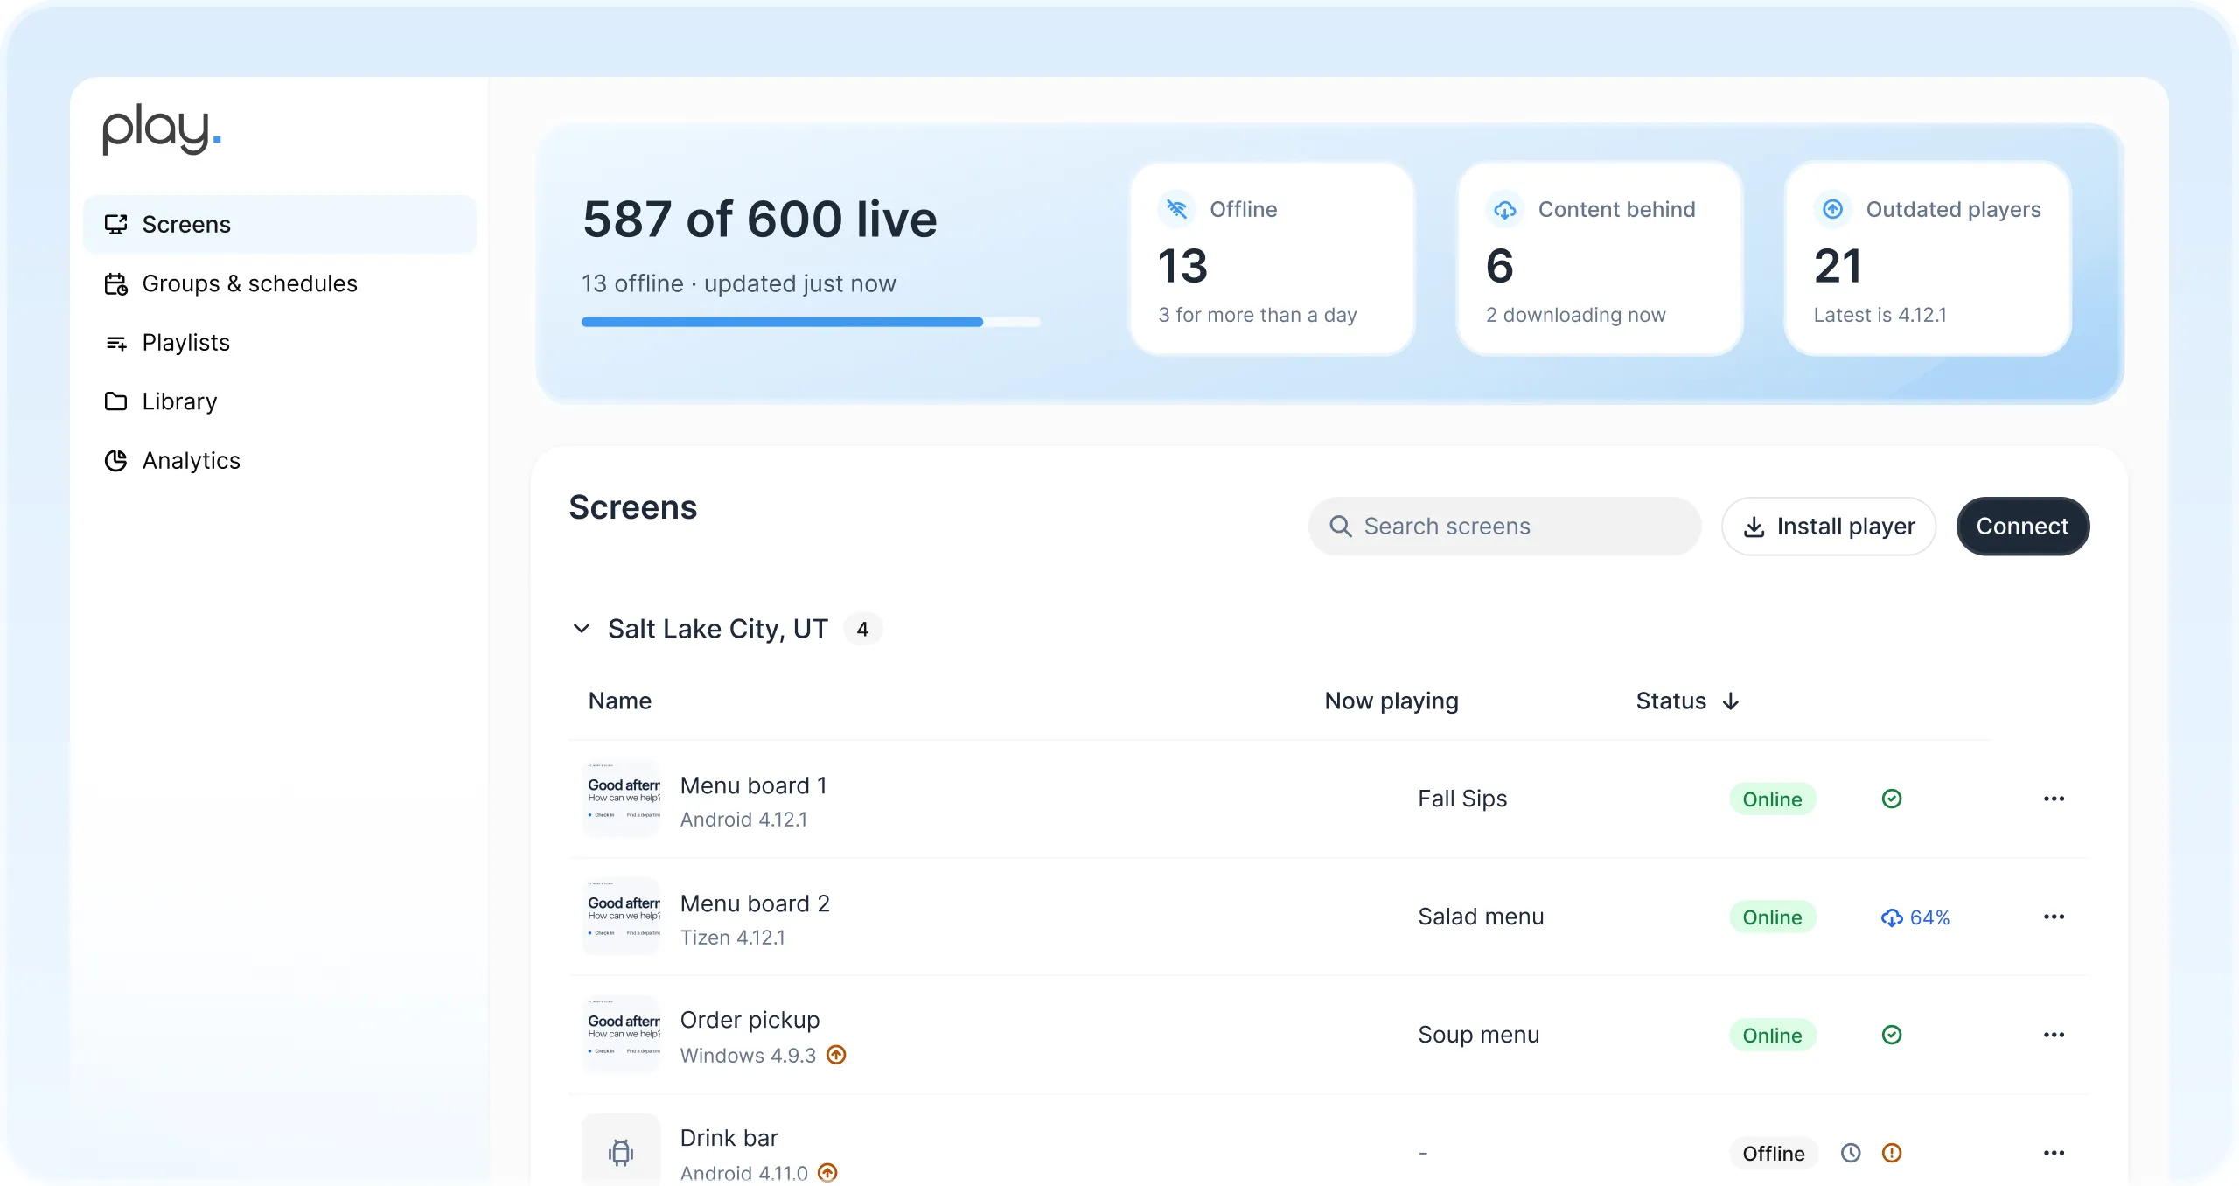
Task: Click the Drink bar update-available icon
Action: [x=828, y=1172]
